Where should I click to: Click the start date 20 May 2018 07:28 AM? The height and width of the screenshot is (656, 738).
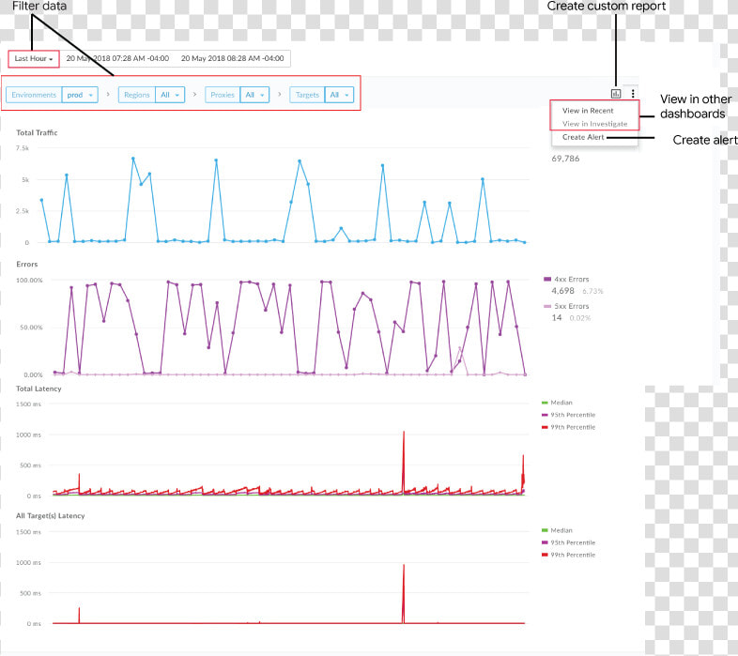[x=117, y=58]
